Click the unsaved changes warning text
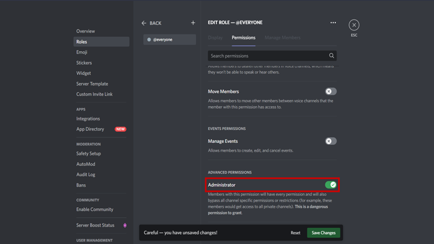The height and width of the screenshot is (244, 434). click(180, 233)
